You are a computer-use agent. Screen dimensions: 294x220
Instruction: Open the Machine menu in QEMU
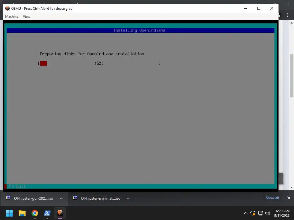(x=12, y=16)
